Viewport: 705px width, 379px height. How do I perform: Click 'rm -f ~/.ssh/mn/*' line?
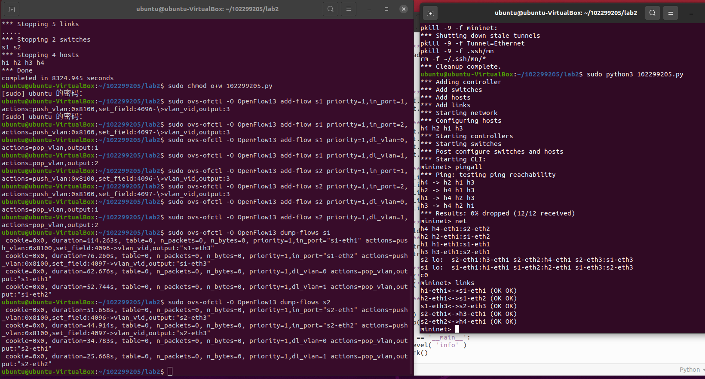pos(453,59)
